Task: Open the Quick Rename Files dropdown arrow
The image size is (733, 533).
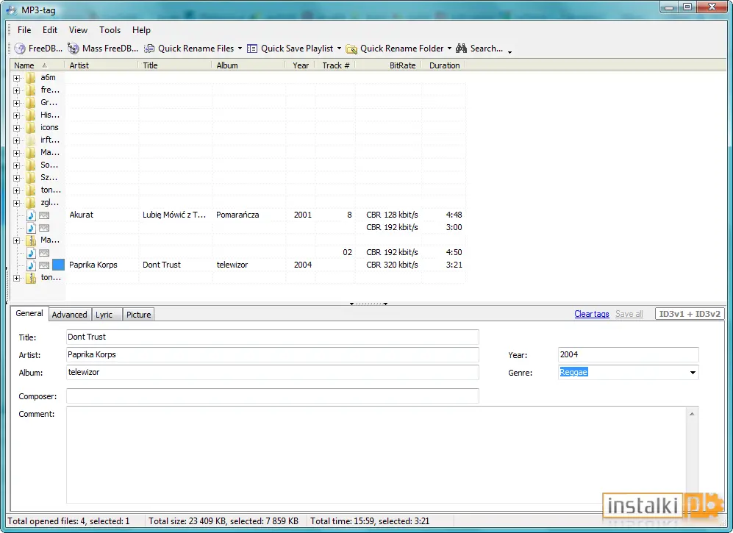Action: point(240,49)
